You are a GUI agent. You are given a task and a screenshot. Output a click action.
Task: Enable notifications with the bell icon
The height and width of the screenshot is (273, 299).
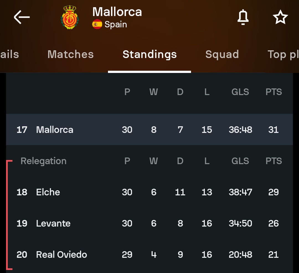click(243, 17)
